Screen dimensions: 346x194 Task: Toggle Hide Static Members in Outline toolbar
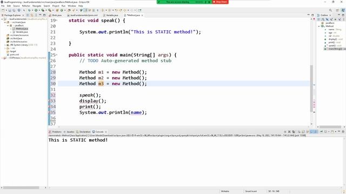[331, 19]
